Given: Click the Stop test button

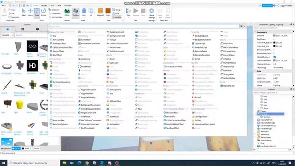Looking at the screenshot, I should click(143, 12).
